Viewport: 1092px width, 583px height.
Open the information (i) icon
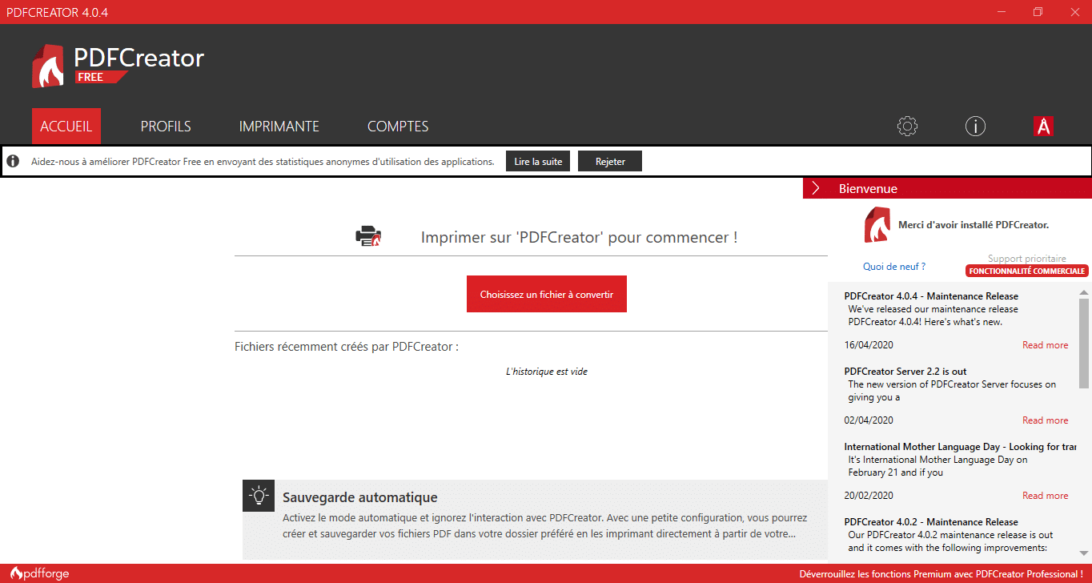click(x=975, y=126)
